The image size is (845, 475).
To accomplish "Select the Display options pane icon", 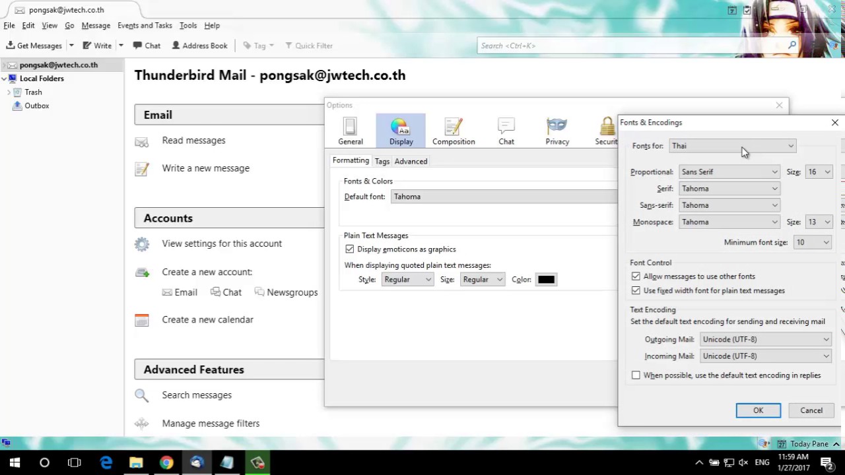I will (x=401, y=131).
